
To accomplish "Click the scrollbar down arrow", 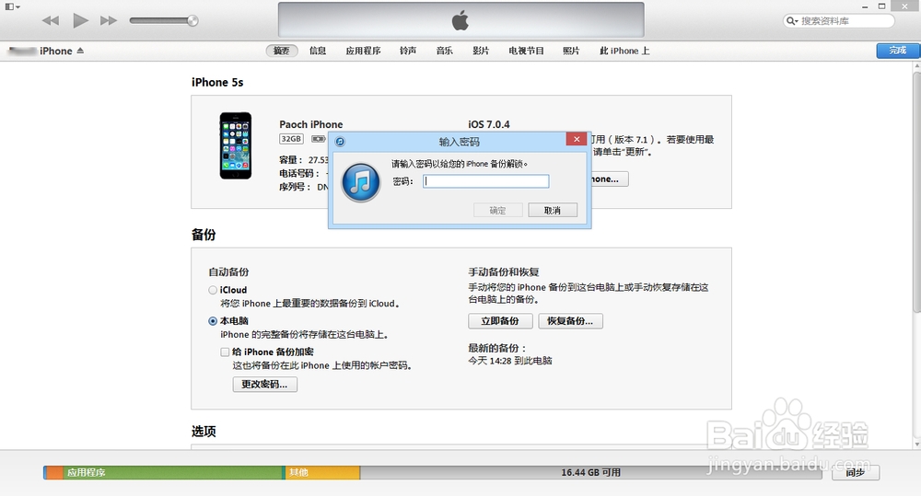I will 917,444.
